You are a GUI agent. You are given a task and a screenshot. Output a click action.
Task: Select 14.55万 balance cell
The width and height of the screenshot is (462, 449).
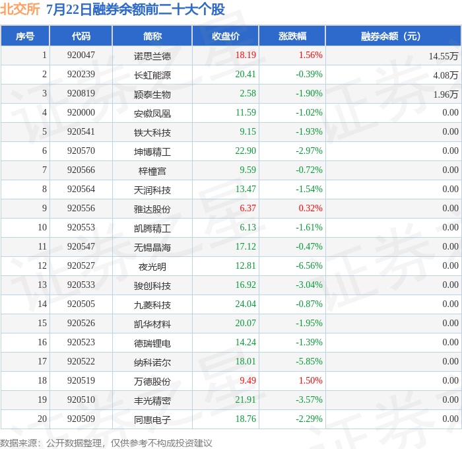pyautogui.click(x=444, y=56)
